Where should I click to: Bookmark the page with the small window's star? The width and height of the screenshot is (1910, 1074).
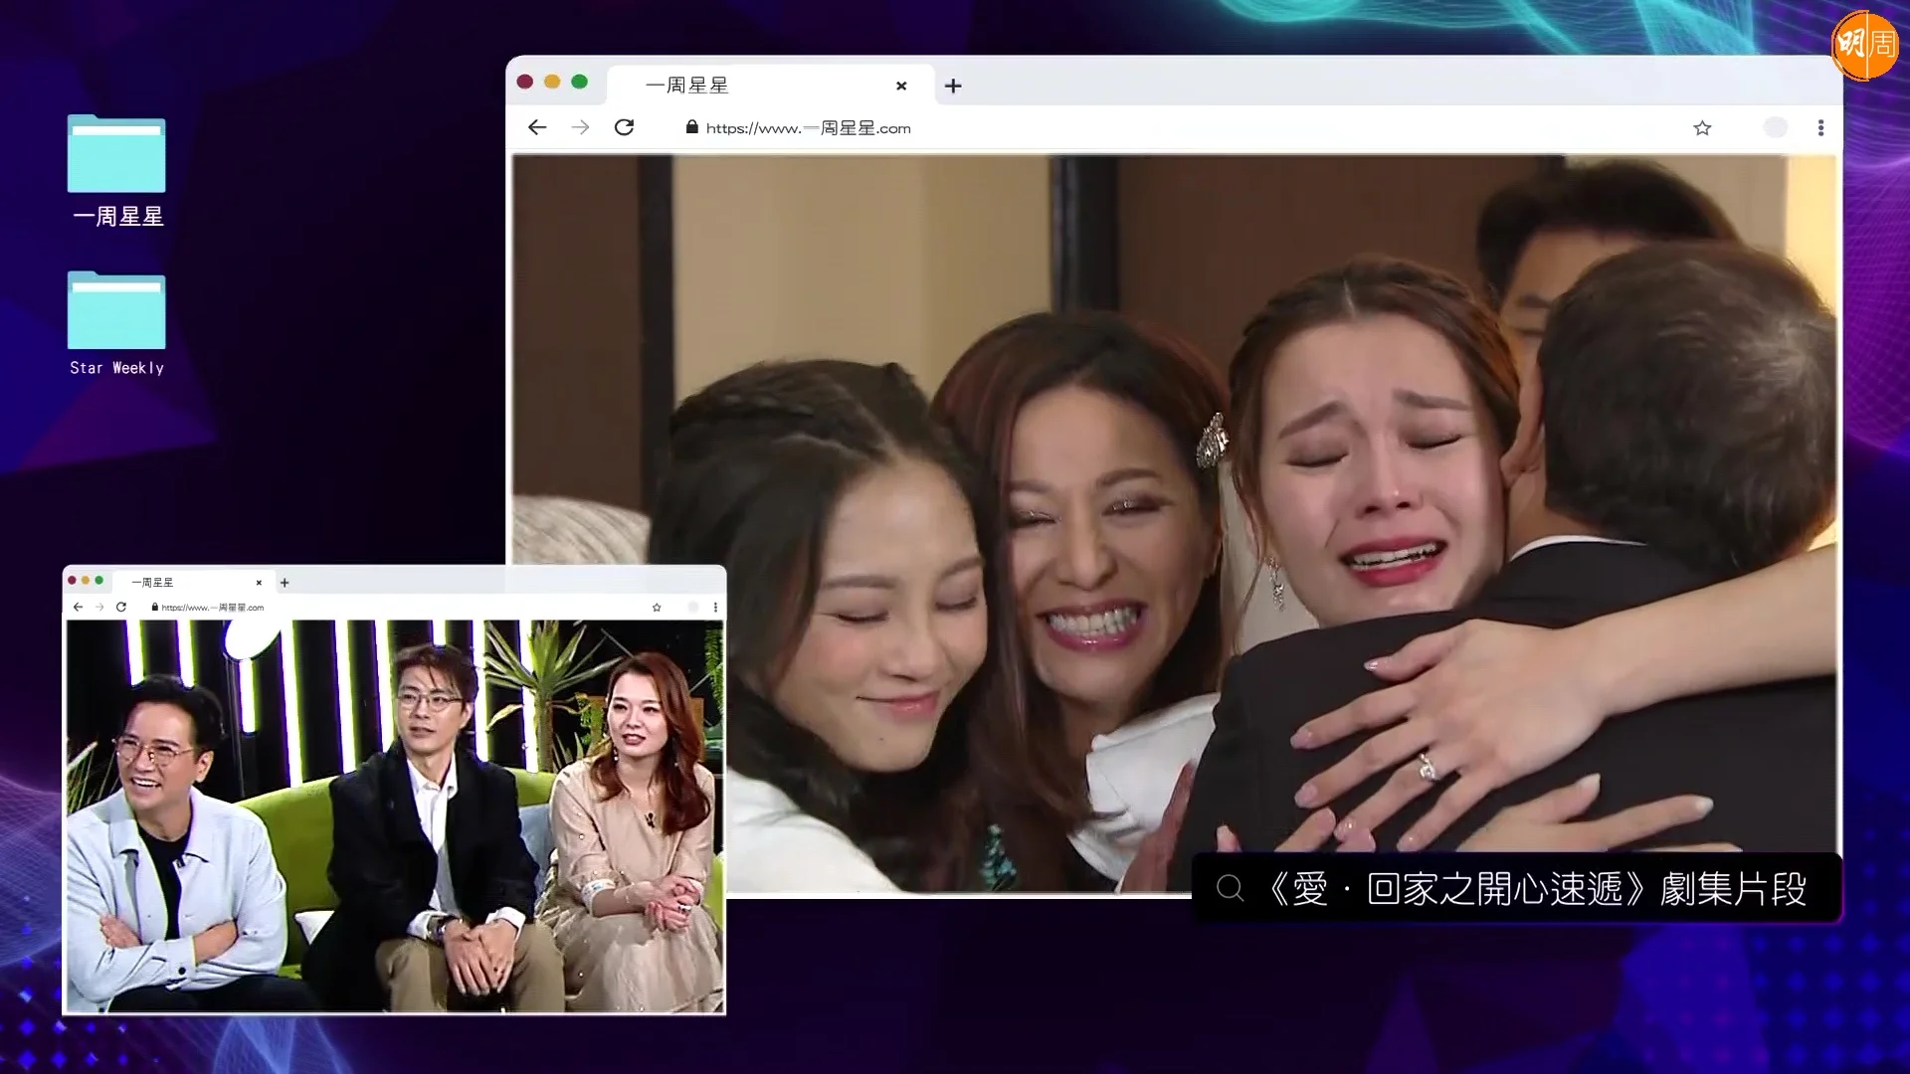click(x=657, y=607)
